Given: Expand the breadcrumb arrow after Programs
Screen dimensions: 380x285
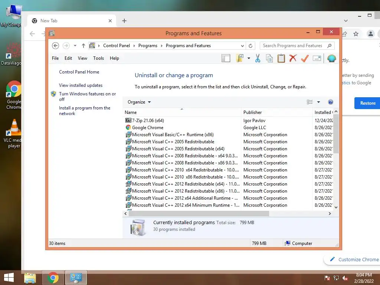Looking at the screenshot, I should tap(162, 46).
